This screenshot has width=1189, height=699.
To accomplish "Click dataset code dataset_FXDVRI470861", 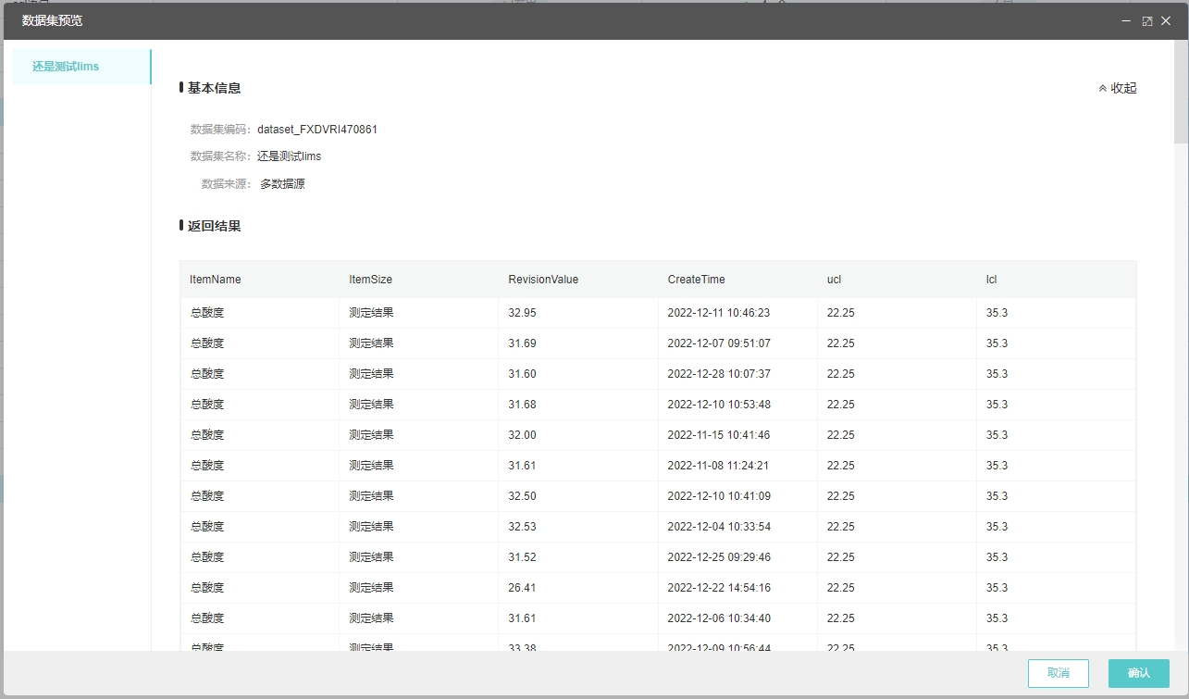I will pos(317,130).
